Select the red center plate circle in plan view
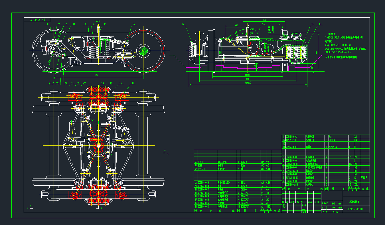385x225 pixels. [x=98, y=146]
